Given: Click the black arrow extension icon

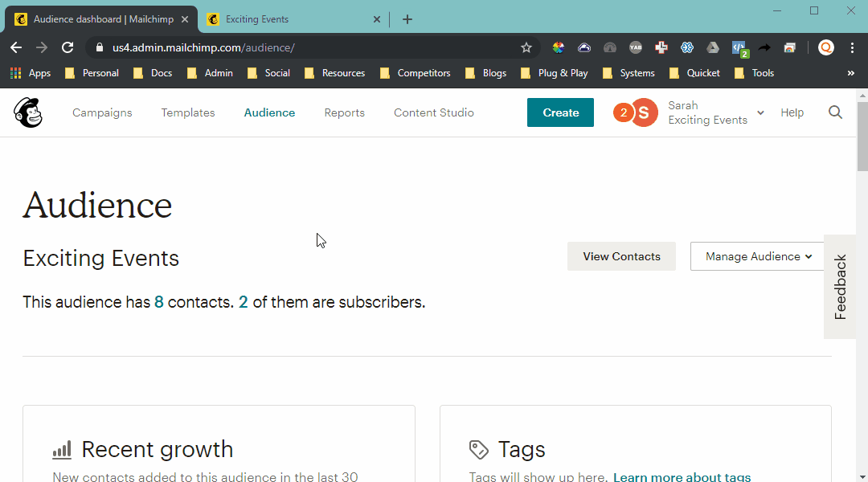Looking at the screenshot, I should pos(764,47).
